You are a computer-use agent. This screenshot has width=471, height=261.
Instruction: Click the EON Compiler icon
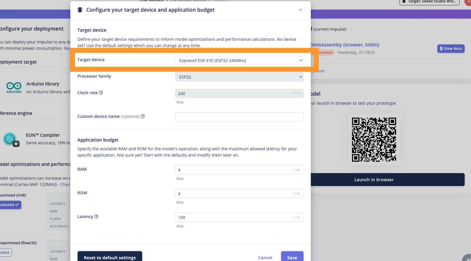[10, 139]
